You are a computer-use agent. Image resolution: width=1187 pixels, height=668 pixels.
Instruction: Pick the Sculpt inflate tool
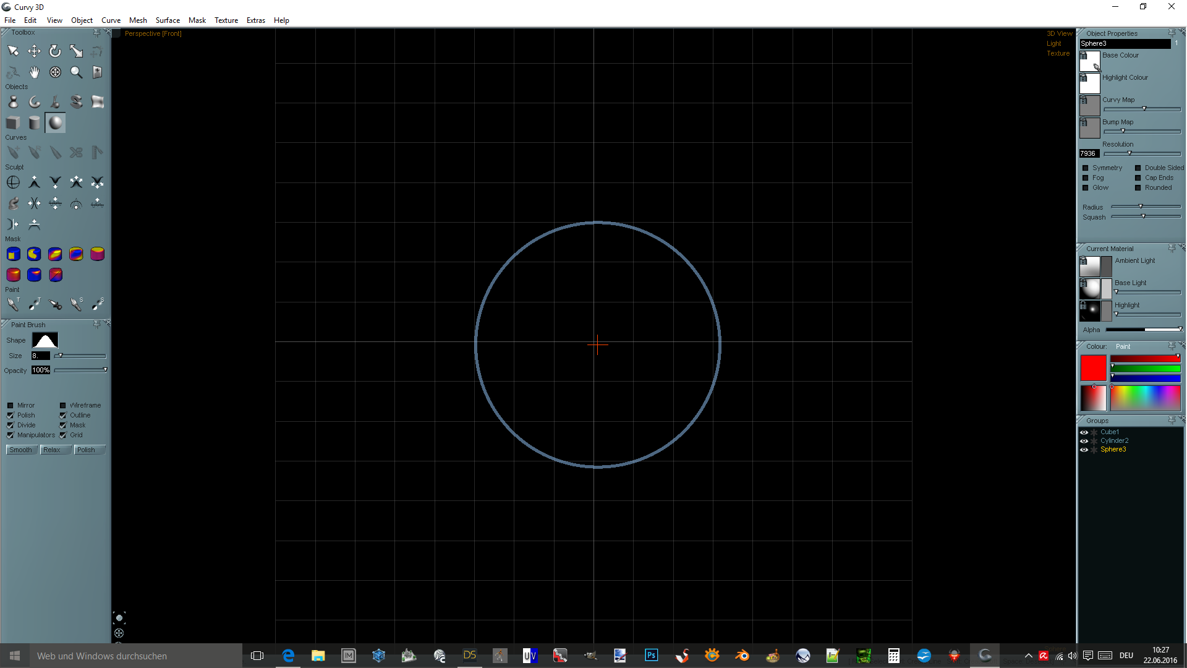[76, 182]
